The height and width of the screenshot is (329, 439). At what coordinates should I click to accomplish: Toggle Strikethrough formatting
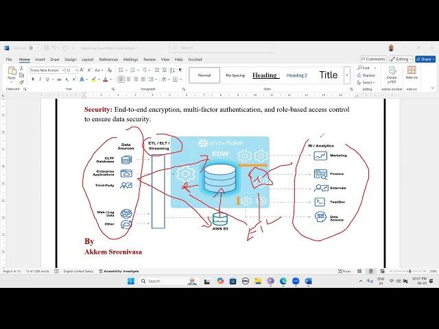coord(59,80)
